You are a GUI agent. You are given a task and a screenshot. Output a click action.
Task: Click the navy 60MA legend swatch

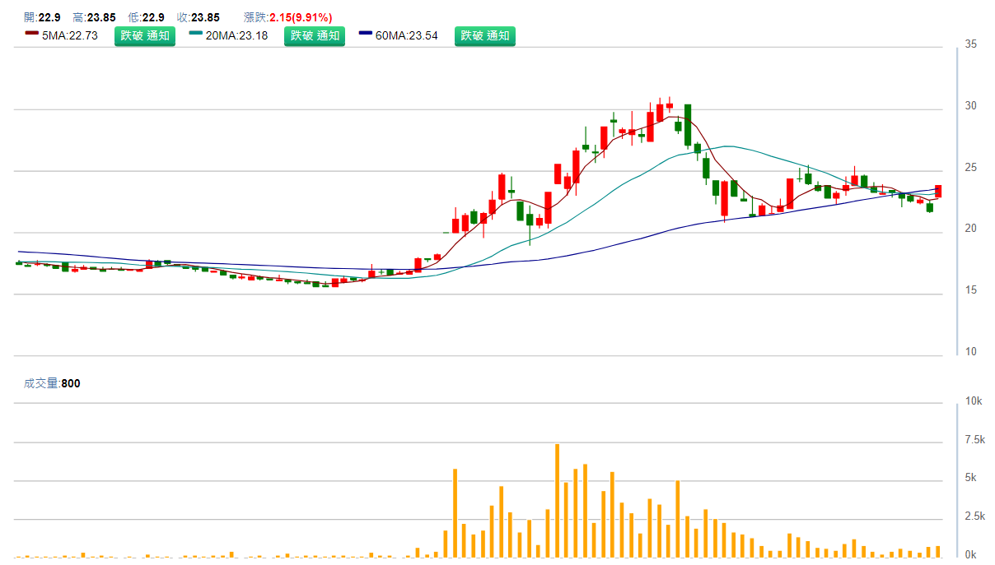tap(366, 34)
